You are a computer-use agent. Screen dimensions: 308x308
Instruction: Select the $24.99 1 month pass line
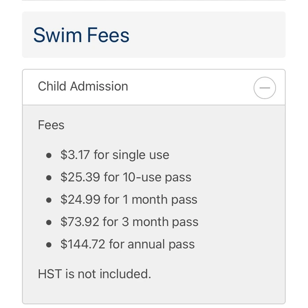pyautogui.click(x=129, y=200)
